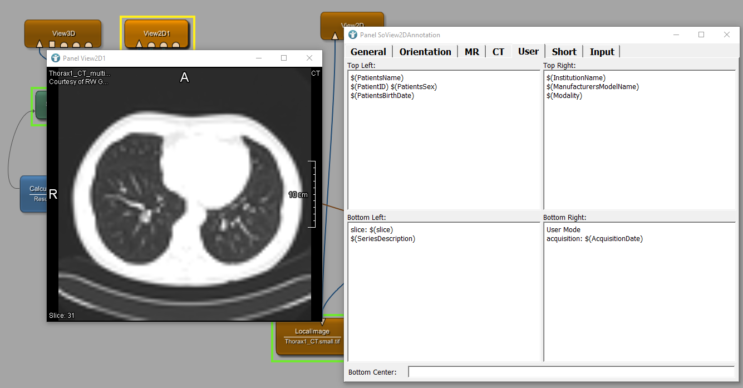Switch to the MR tab

click(471, 52)
